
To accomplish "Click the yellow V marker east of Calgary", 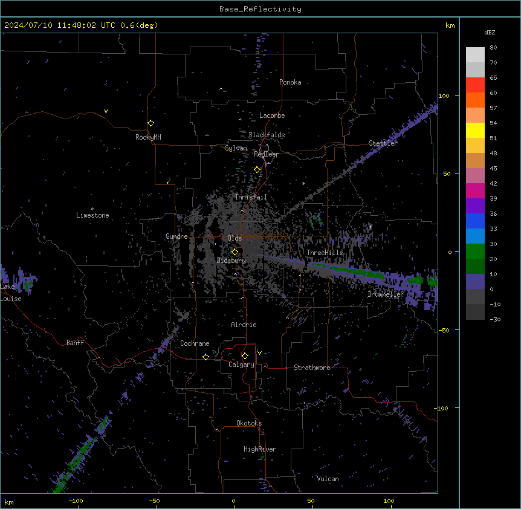I will tap(259, 353).
